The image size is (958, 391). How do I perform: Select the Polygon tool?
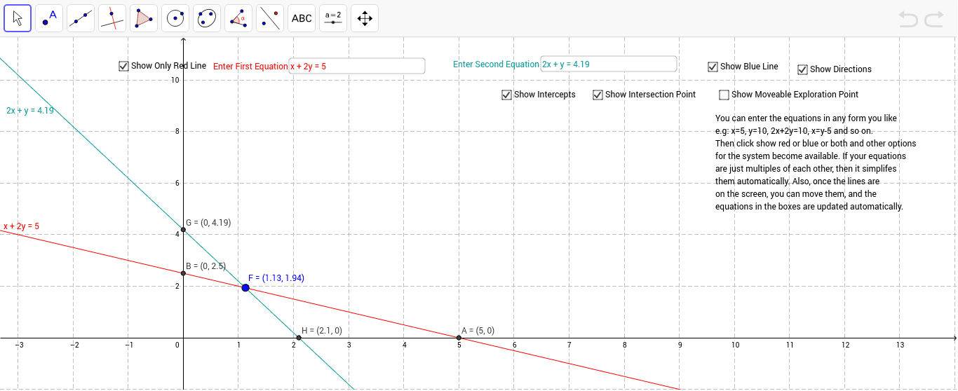(x=144, y=18)
